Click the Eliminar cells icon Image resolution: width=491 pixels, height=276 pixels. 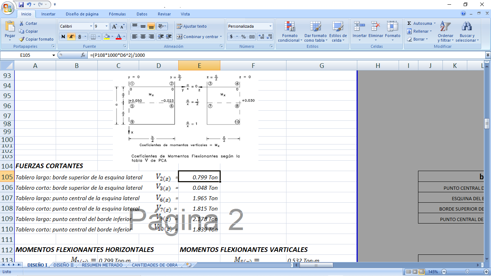coord(376,26)
